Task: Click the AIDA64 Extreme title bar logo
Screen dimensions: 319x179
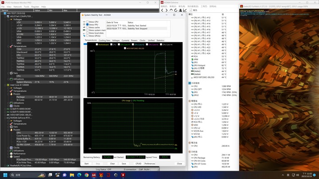Action: click(162, 3)
